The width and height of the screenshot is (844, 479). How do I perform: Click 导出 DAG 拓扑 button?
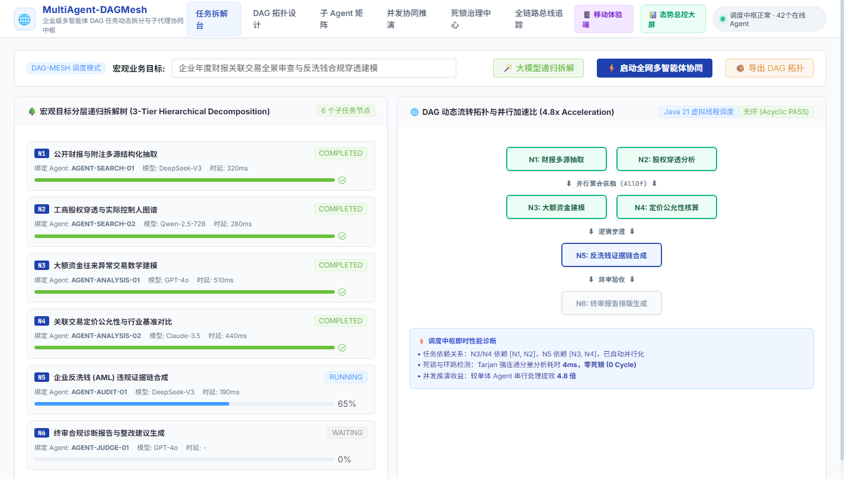769,68
